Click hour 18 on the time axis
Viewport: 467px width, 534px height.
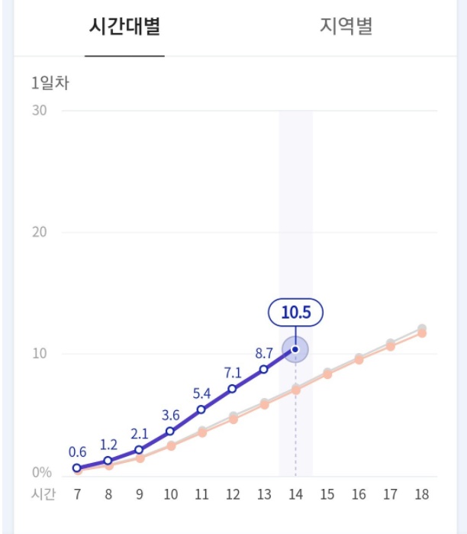point(421,494)
